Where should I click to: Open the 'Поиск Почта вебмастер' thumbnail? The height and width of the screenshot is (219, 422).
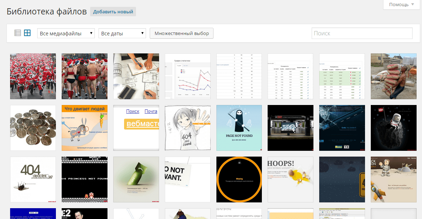click(136, 128)
